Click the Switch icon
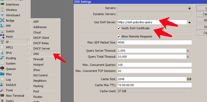The image size is (207, 102). click(2, 31)
